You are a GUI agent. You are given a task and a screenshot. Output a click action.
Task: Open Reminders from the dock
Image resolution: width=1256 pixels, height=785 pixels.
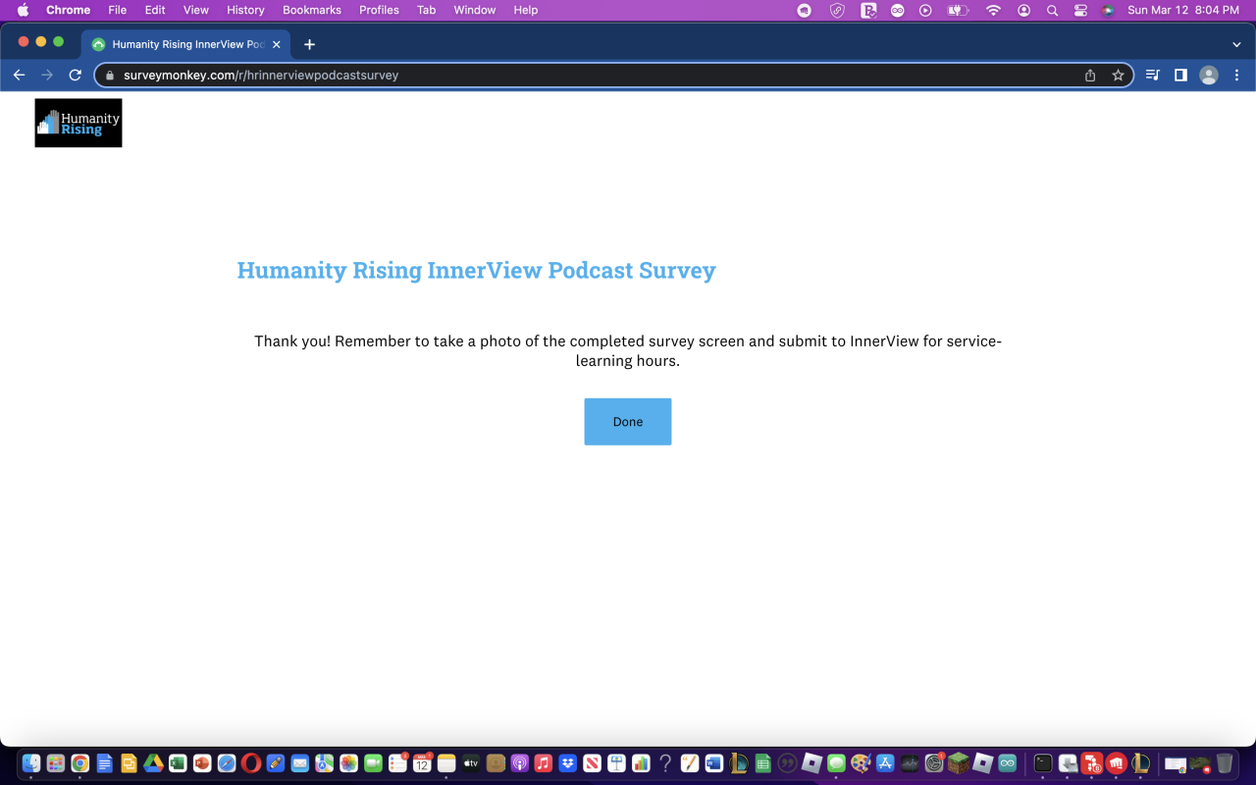397,763
